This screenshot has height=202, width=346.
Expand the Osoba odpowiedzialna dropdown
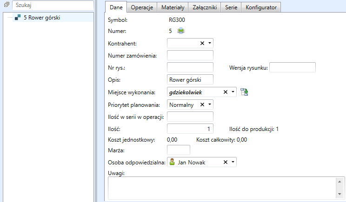click(x=233, y=162)
